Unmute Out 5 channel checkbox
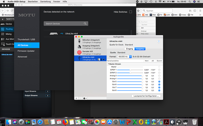The image size is (203, 126). pyautogui.click(x=159, y=82)
